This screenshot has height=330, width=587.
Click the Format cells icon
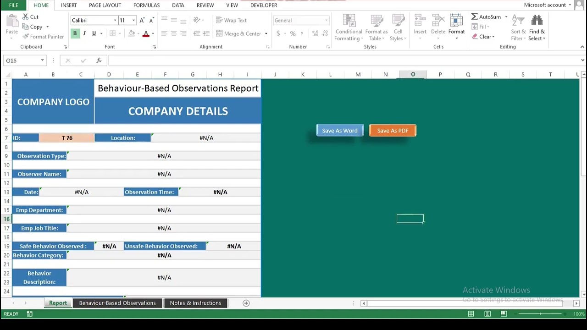coord(456,21)
